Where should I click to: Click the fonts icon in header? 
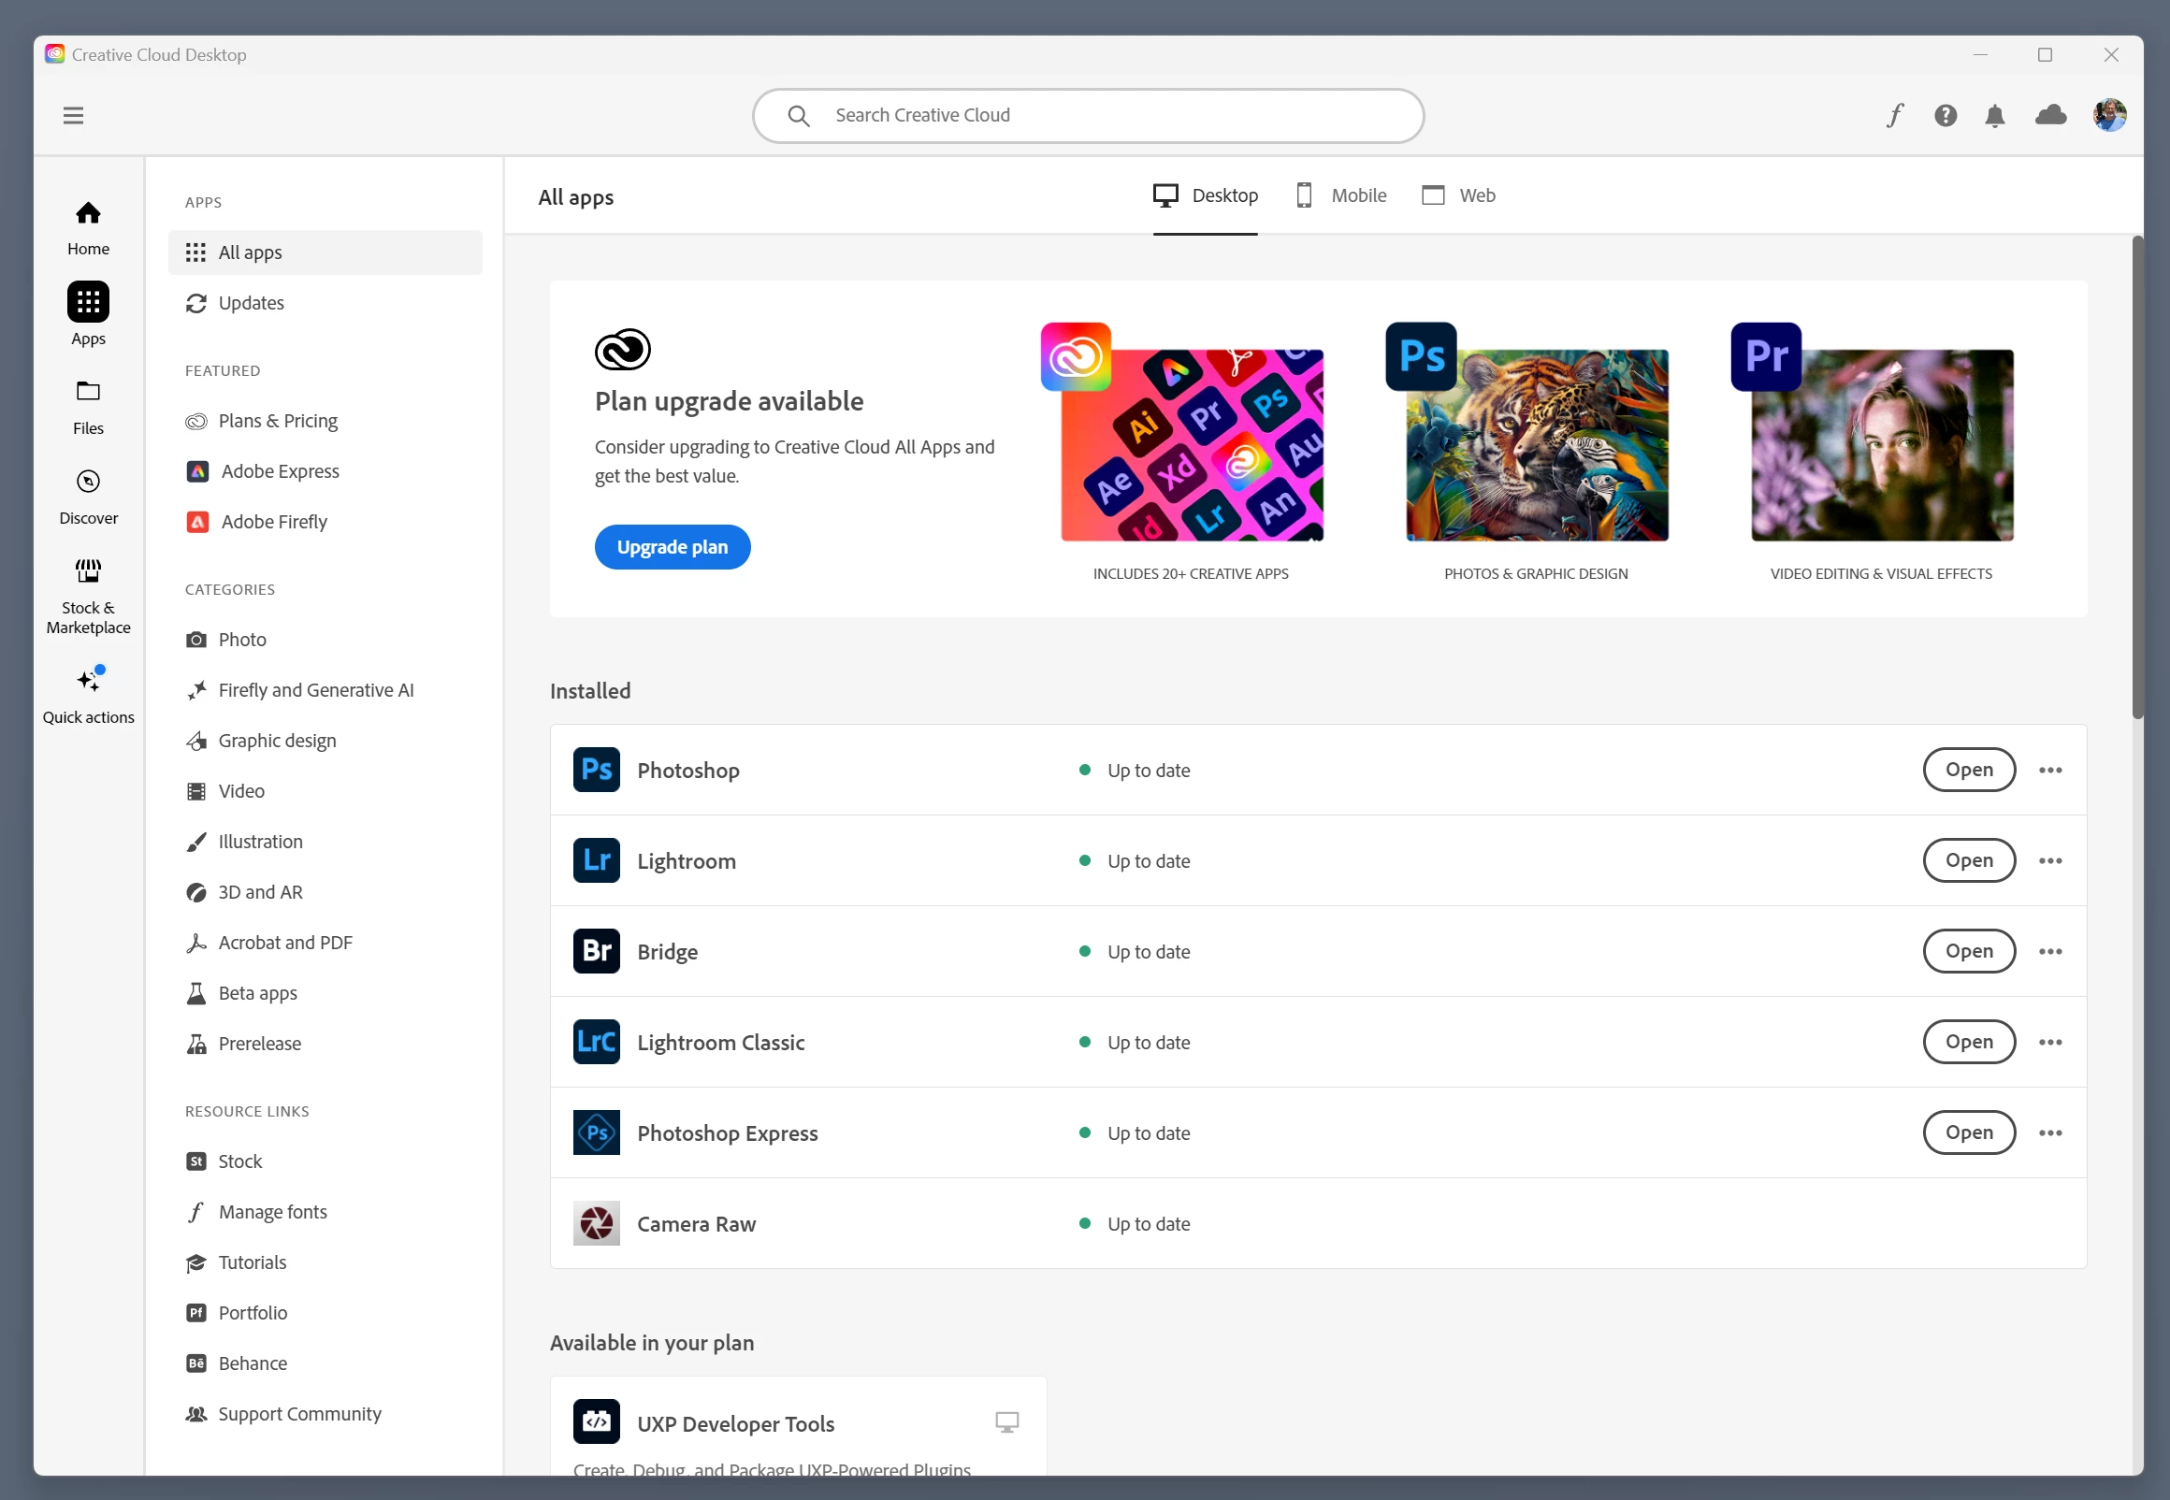pyautogui.click(x=1895, y=116)
